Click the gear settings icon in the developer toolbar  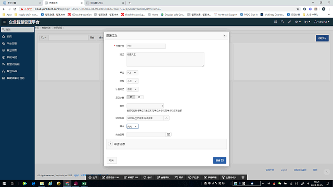243,178
